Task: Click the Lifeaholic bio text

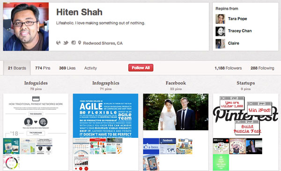Action: coord(101,23)
